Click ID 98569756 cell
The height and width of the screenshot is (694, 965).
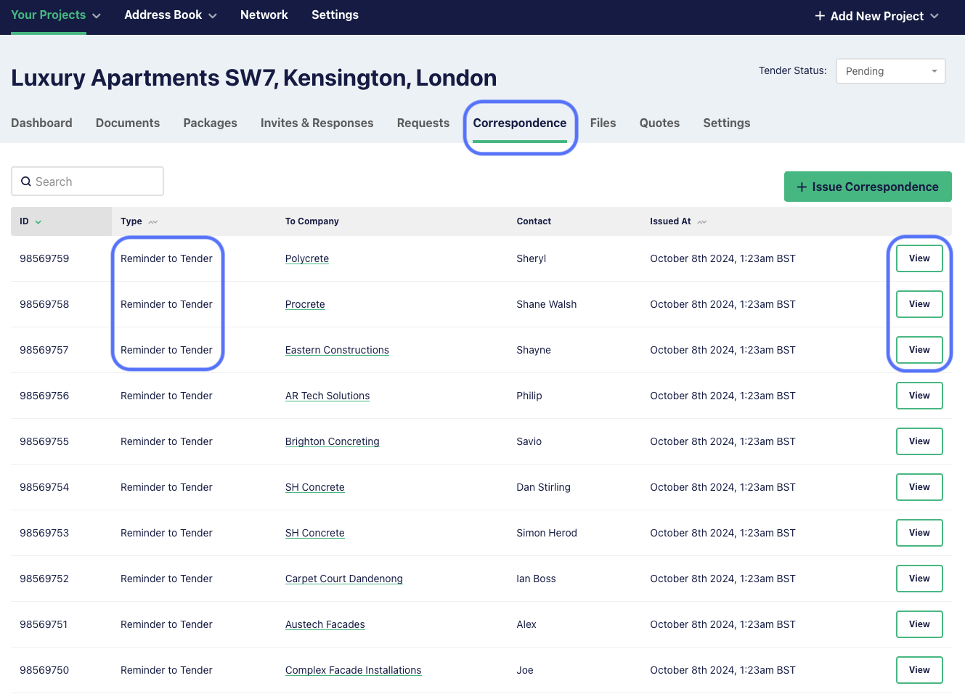tap(44, 396)
